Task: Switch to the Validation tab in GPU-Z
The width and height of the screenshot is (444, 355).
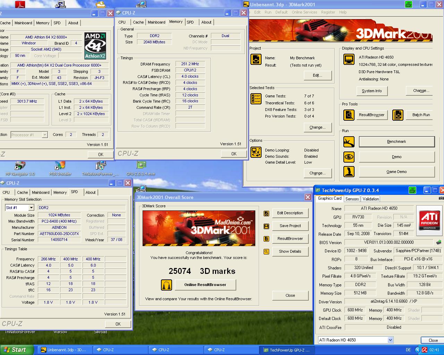Action: point(371,199)
